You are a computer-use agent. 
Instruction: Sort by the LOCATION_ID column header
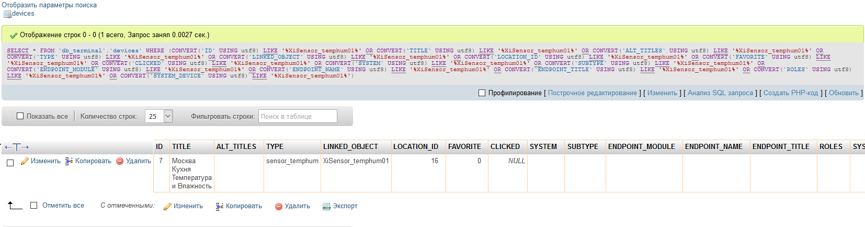(416, 147)
